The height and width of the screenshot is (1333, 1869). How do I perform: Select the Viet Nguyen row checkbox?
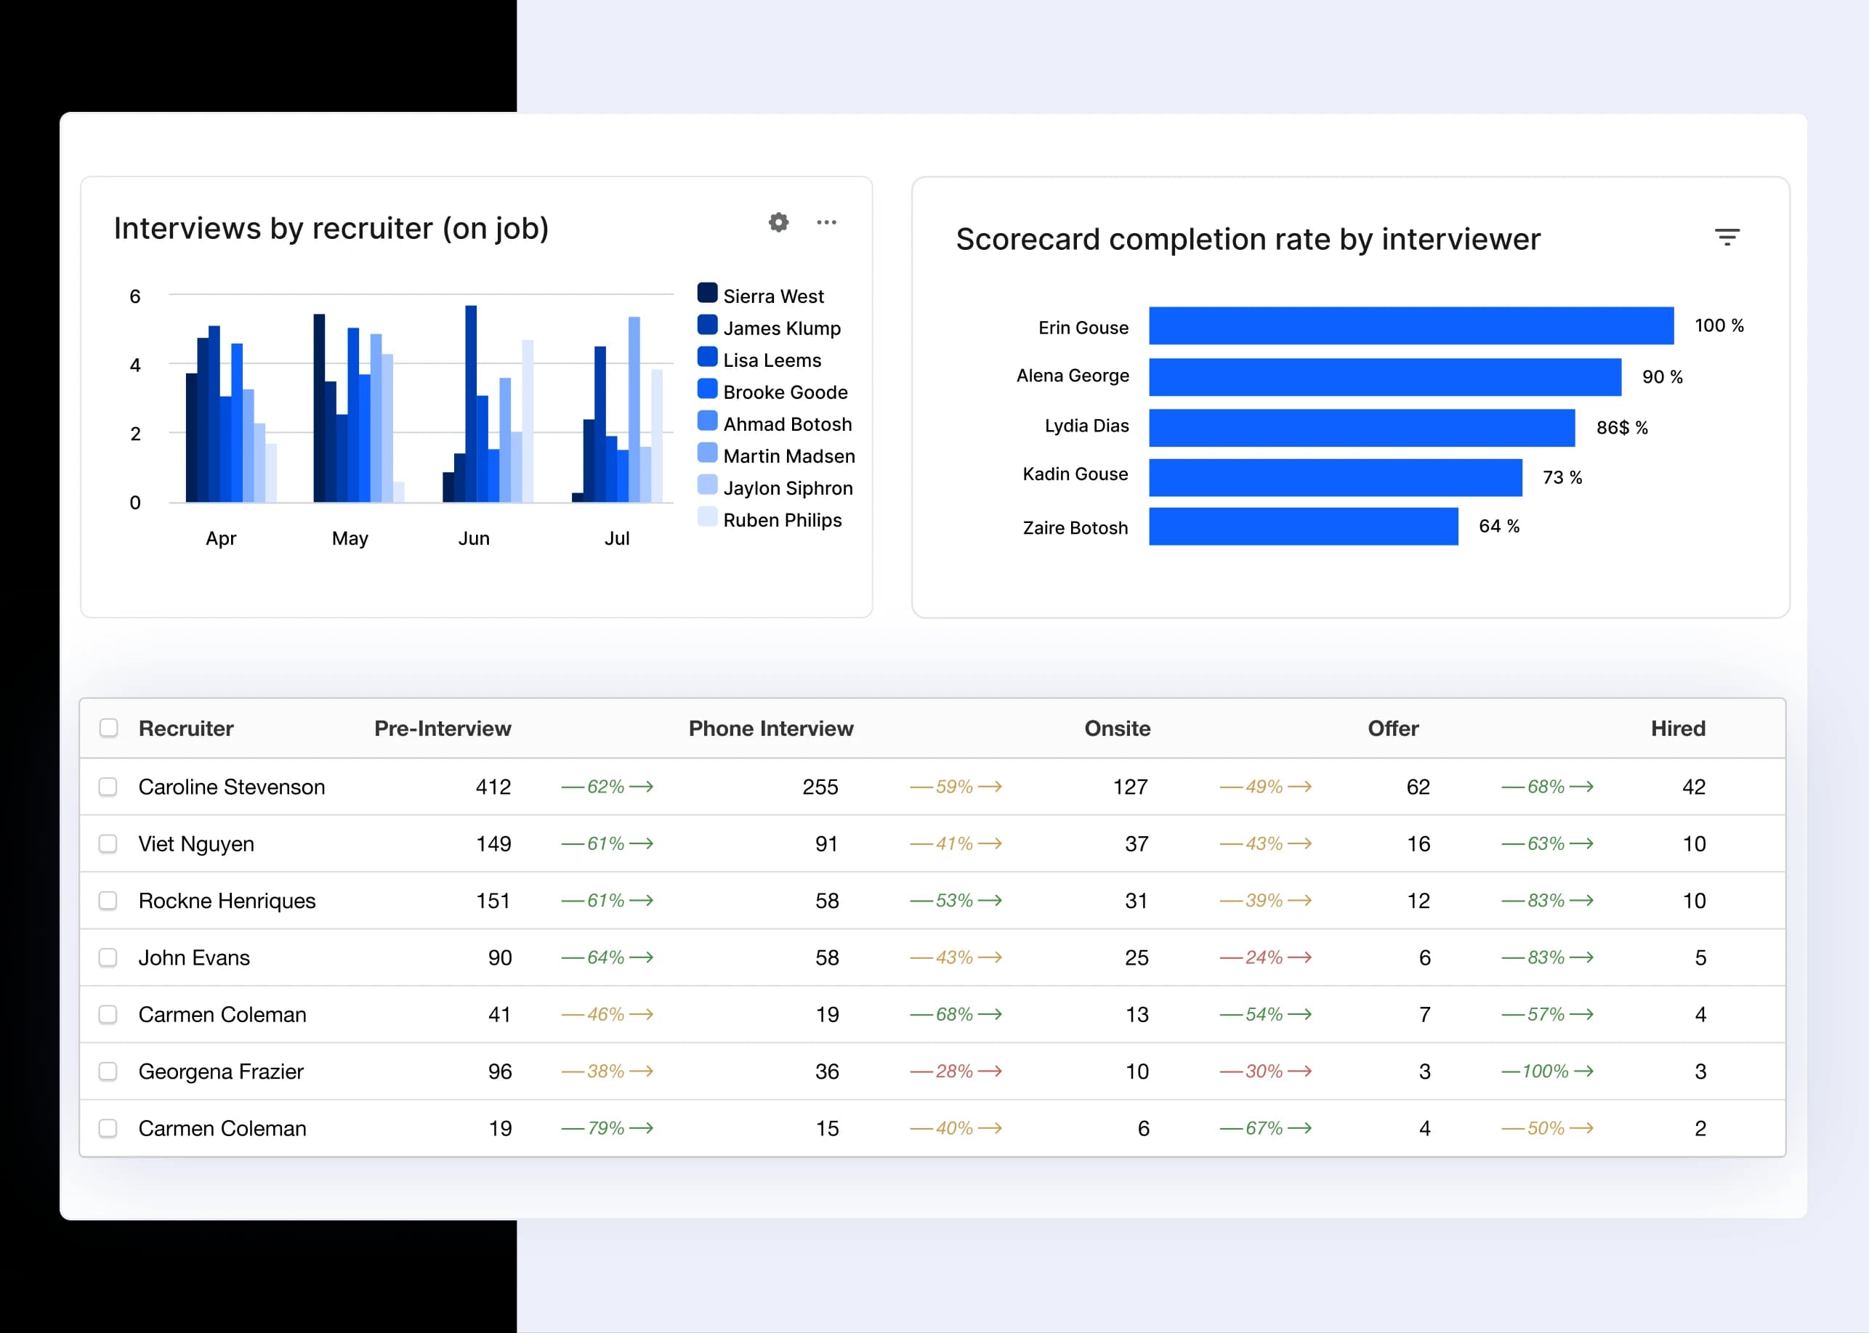pos(108,844)
